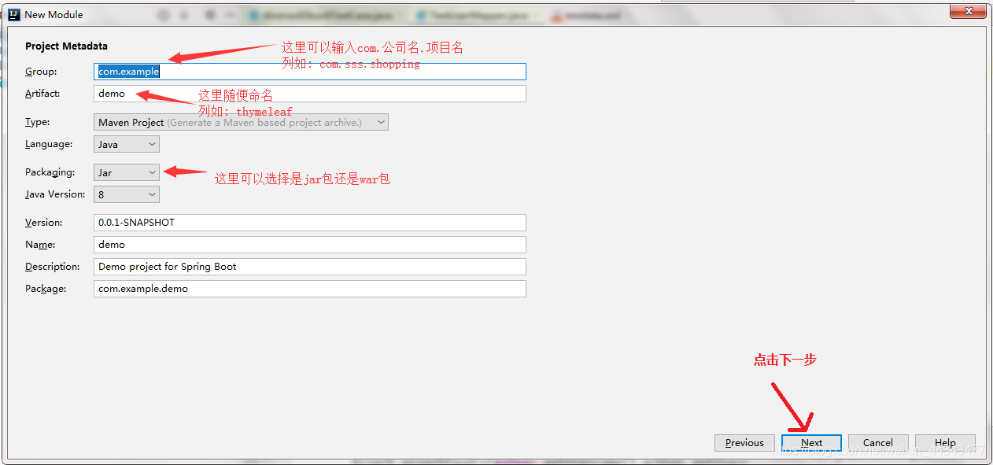Click the Description input field
The image size is (993, 465).
(x=309, y=267)
